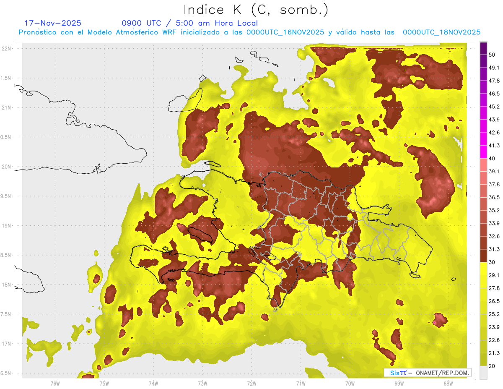Click the '74W' longitude label
This screenshot has width=503, height=389.
tap(153, 384)
